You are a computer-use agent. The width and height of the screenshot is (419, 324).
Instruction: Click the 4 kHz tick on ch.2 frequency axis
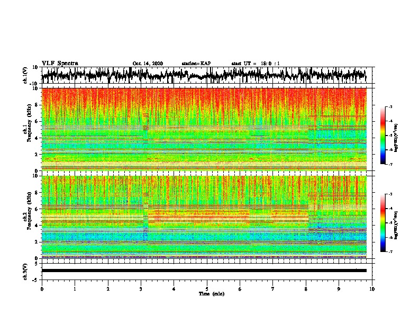37,226
